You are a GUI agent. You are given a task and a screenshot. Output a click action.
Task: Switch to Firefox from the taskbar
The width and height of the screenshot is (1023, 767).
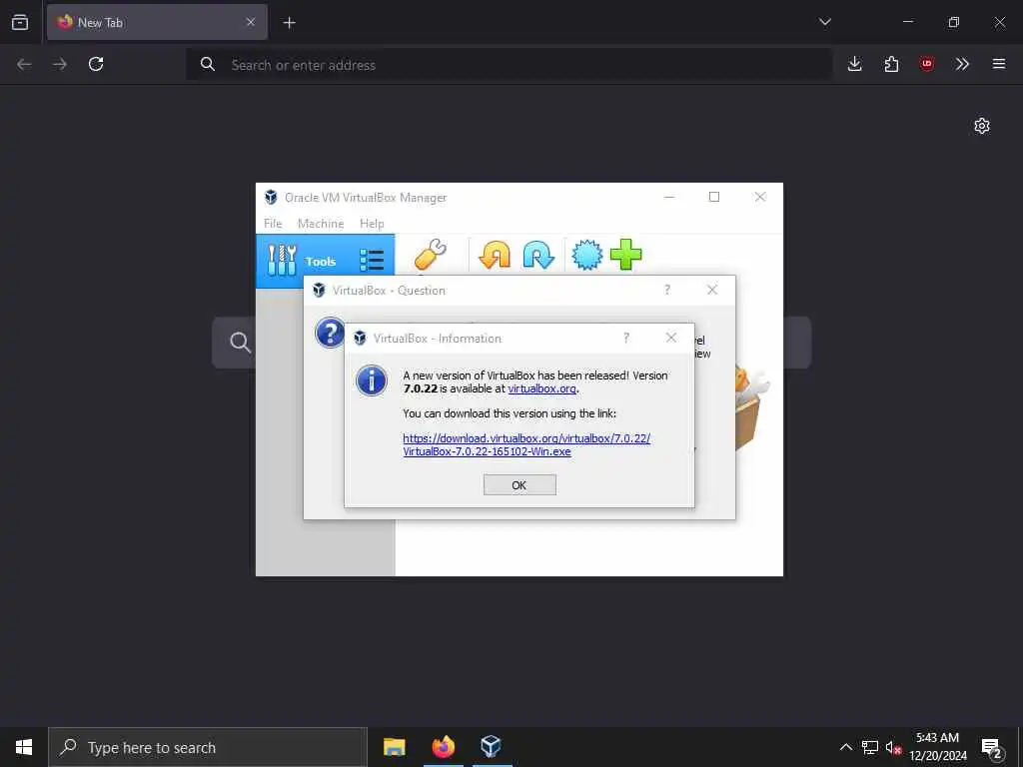(x=443, y=747)
